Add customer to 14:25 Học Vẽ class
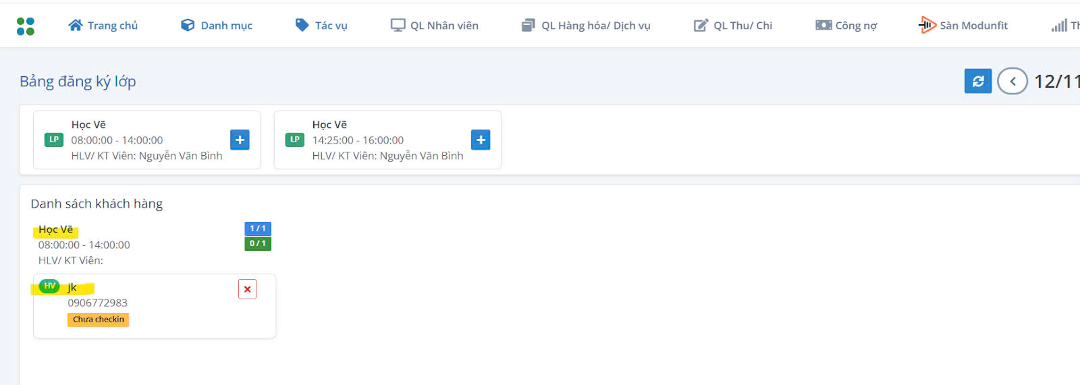This screenshot has width=1080, height=385. click(x=481, y=140)
